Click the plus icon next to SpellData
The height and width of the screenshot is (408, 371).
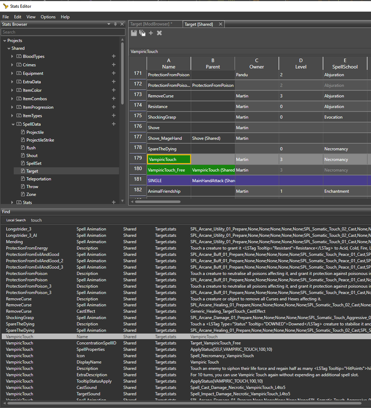tap(114, 124)
